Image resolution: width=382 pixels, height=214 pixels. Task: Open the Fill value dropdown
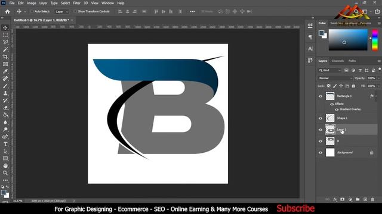point(378,86)
